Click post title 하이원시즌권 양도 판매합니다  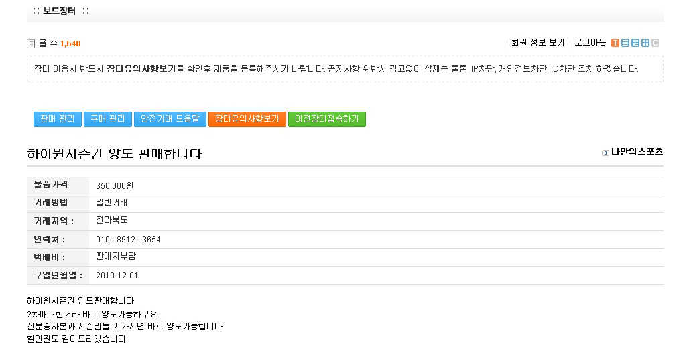[x=114, y=154]
